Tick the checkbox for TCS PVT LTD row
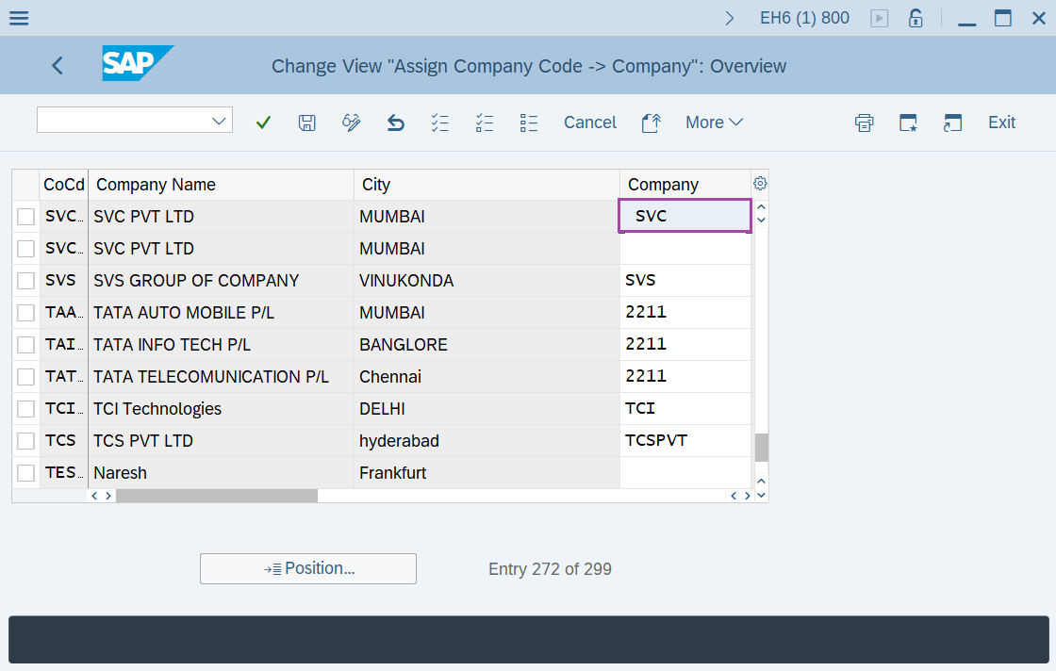The width and height of the screenshot is (1056, 671). coord(25,440)
